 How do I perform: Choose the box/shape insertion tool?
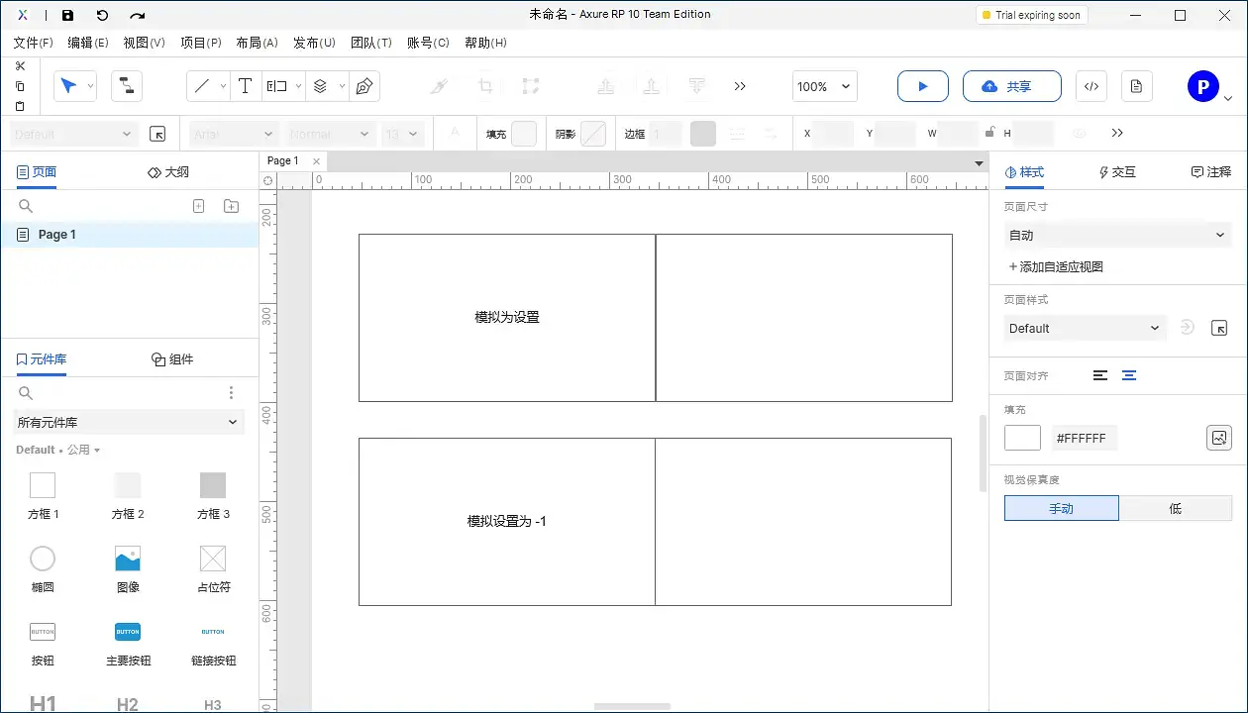[x=278, y=86]
